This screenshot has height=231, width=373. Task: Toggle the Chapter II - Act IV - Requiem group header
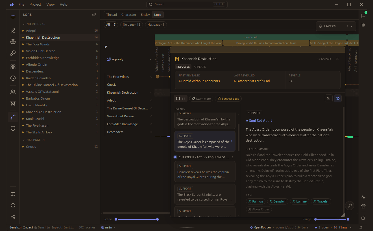[203, 157]
